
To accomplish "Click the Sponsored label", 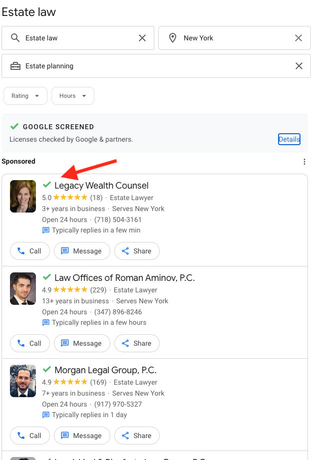I will [18, 161].
